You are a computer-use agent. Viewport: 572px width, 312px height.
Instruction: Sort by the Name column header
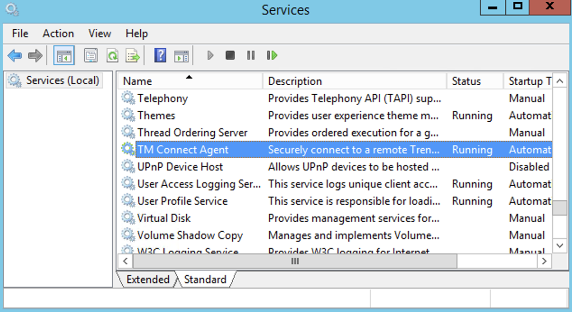click(x=138, y=82)
